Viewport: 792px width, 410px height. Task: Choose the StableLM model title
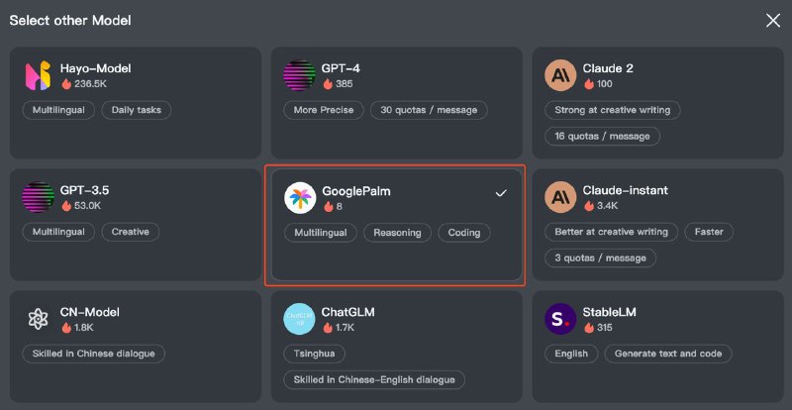click(x=609, y=312)
